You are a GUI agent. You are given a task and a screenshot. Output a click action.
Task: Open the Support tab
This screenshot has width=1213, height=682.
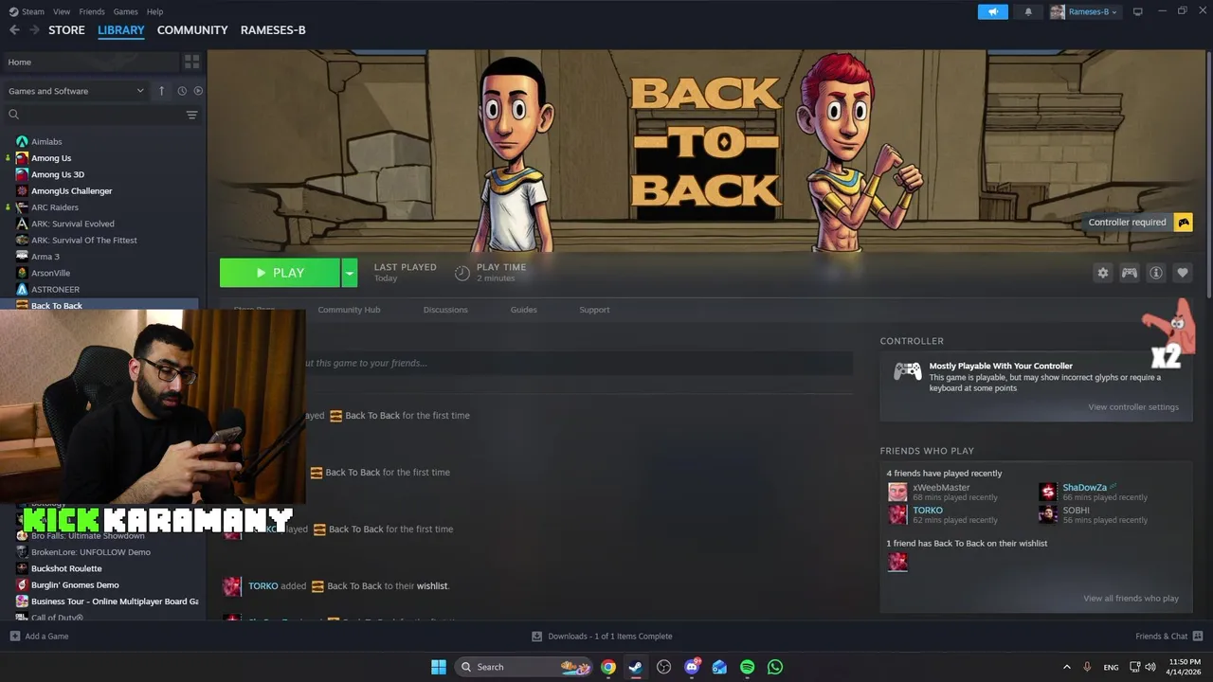594,310
